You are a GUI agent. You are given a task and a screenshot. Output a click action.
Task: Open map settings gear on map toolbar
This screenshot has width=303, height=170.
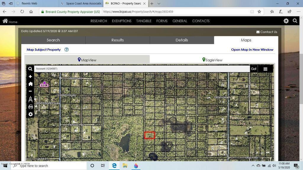[x=30, y=114]
